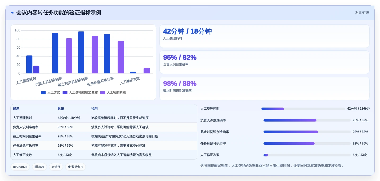Click the blue 人工整理耗时 bar in chart
380x181 pixels.
[29, 64]
